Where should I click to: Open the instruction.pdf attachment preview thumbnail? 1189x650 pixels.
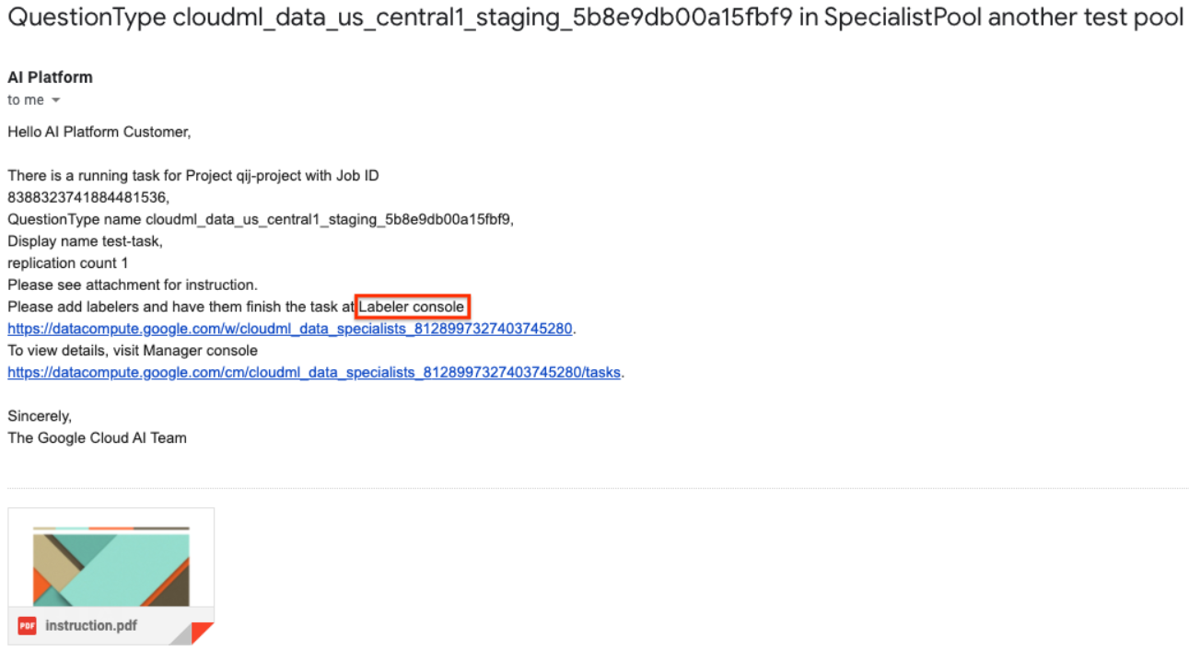coord(111,562)
